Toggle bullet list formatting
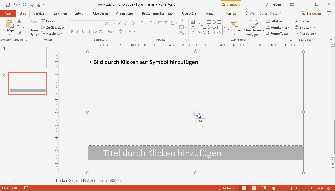 pos(141,23)
